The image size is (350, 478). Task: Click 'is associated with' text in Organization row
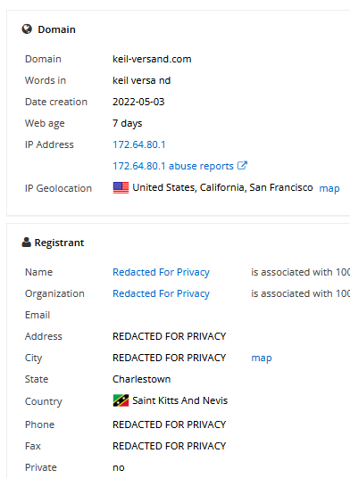[292, 293]
